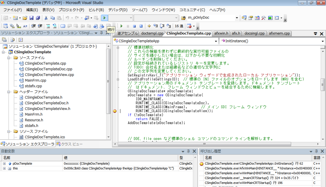Switch to the doctempl.cpp tab
Image resolution: width=326 pixels, height=187 pixels.
click(x=152, y=33)
